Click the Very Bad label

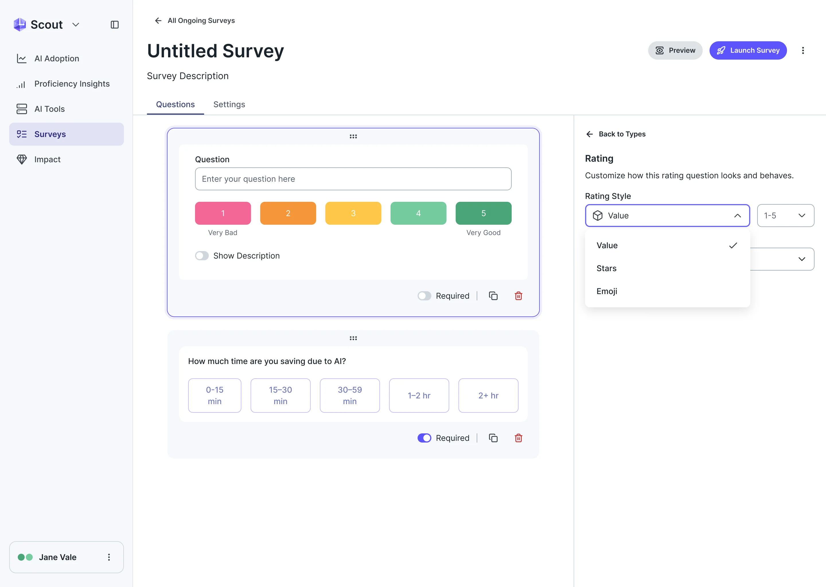point(223,233)
